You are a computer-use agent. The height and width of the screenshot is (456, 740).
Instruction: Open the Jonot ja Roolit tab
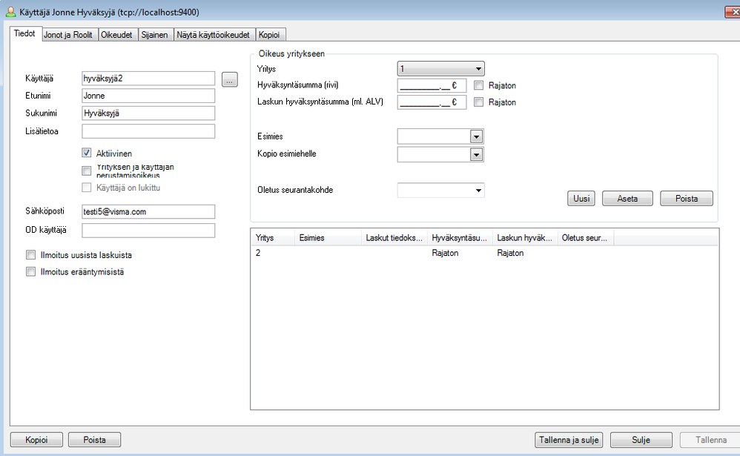coord(68,35)
